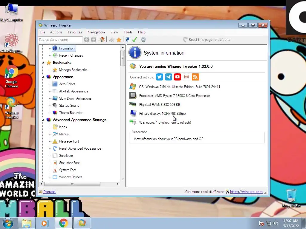Click the Donate! link
The image size is (306, 229).
pos(49,192)
